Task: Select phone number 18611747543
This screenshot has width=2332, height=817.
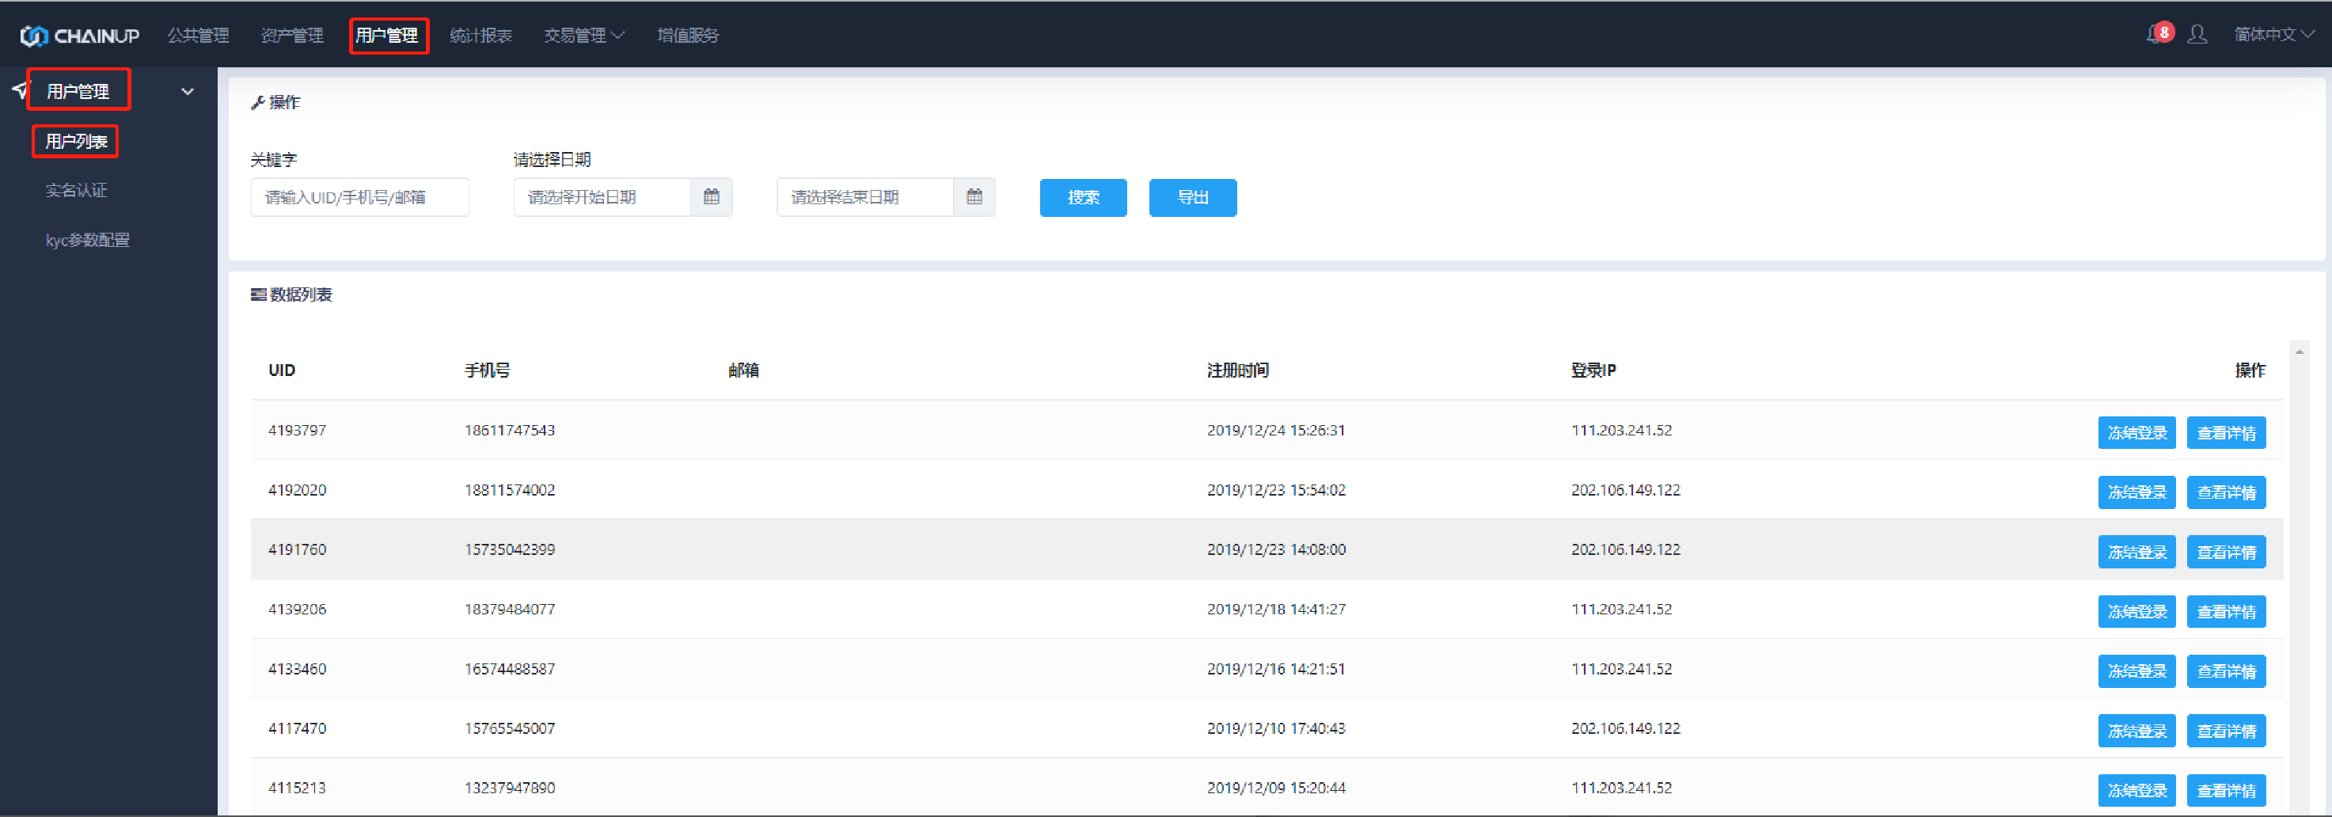Action: click(510, 430)
